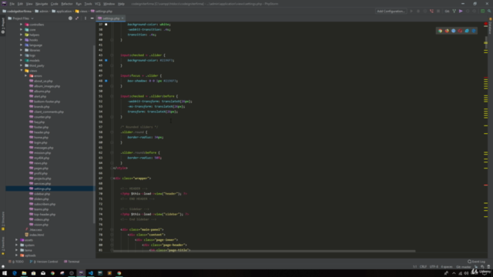The image size is (493, 277).
Task: Open the Event Log
Action: tap(476, 262)
